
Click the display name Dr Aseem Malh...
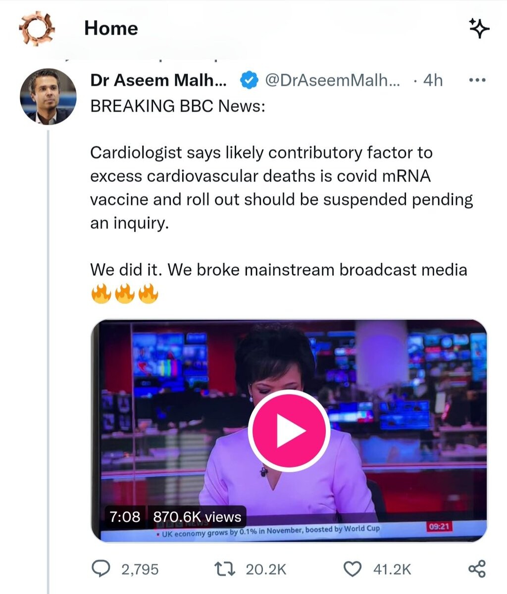(158, 80)
